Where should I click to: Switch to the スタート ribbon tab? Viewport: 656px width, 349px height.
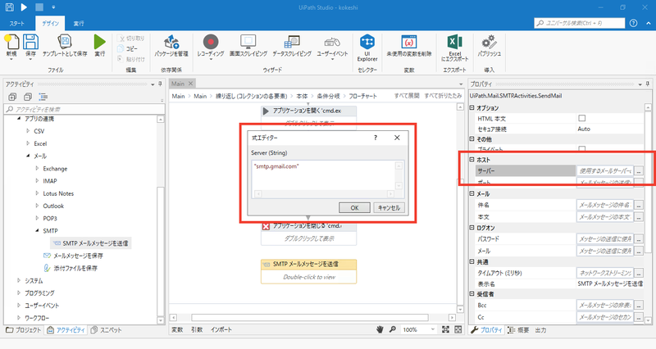click(16, 24)
